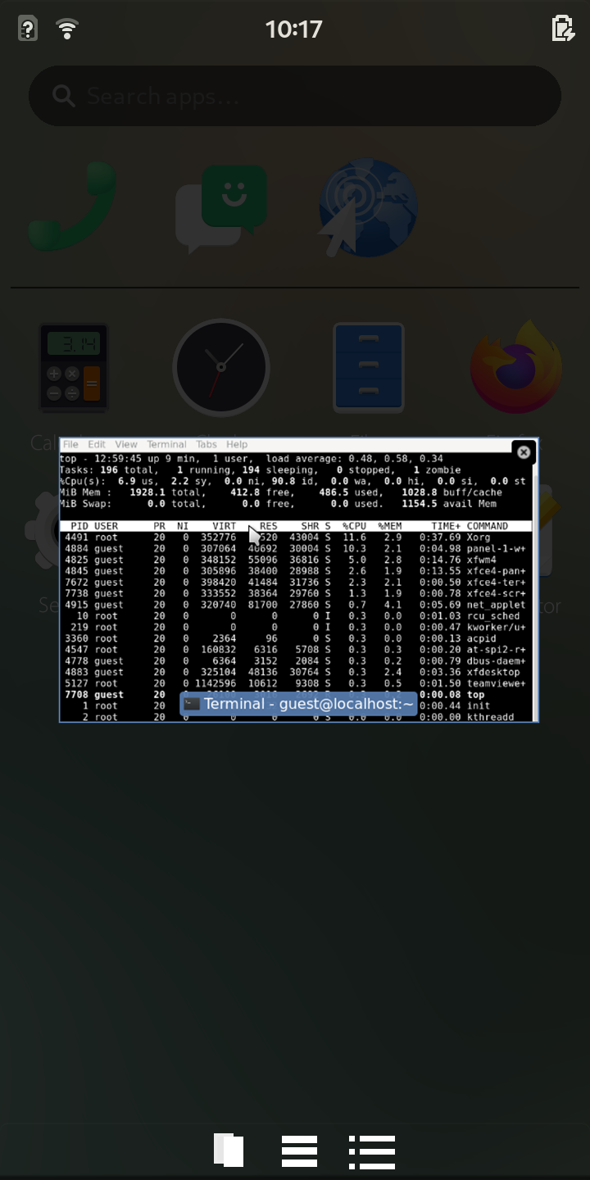Click the kthreadd process entry

[297, 717]
